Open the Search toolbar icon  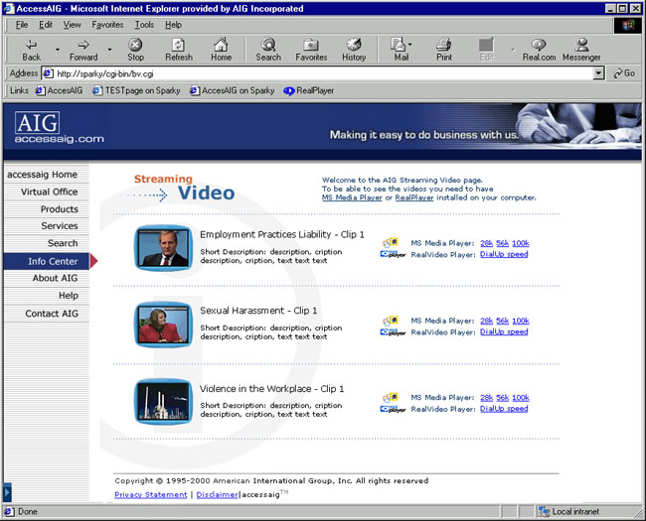click(268, 46)
